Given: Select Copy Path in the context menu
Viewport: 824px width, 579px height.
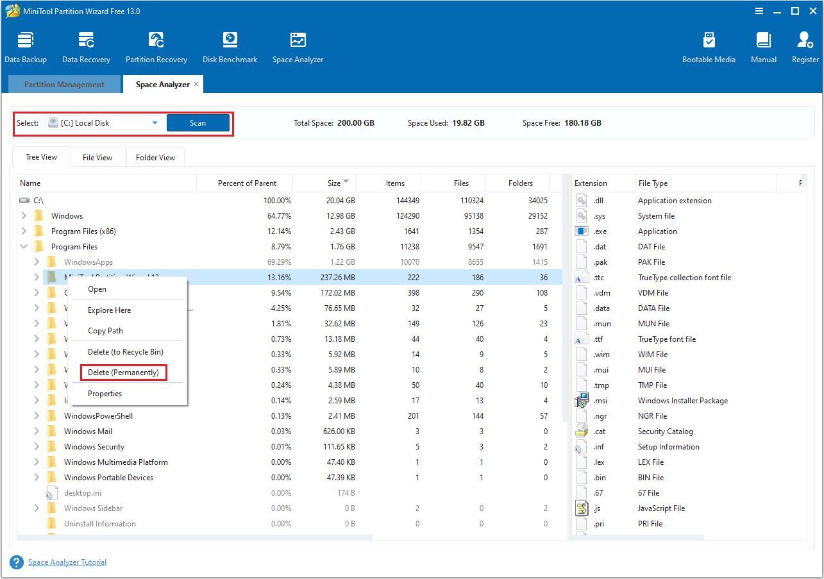Looking at the screenshot, I should 105,331.
